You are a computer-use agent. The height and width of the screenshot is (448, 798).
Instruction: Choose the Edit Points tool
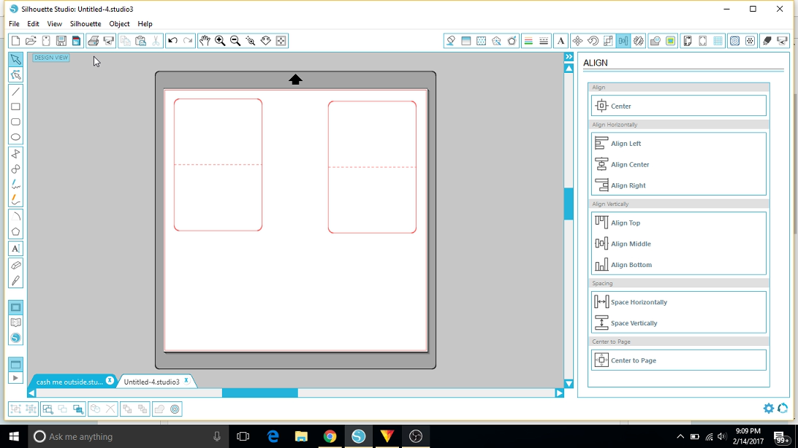tap(16, 75)
